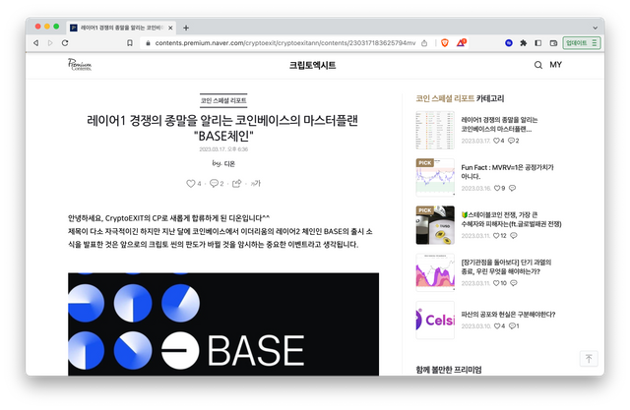Screen dimensions: 630x410
Task: Open the 크립토엑시트 channel home title
Action: click(313, 65)
